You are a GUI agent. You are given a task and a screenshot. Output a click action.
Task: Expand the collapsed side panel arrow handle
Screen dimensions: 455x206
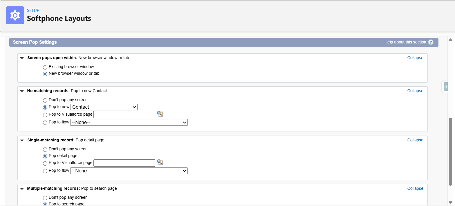(446, 87)
